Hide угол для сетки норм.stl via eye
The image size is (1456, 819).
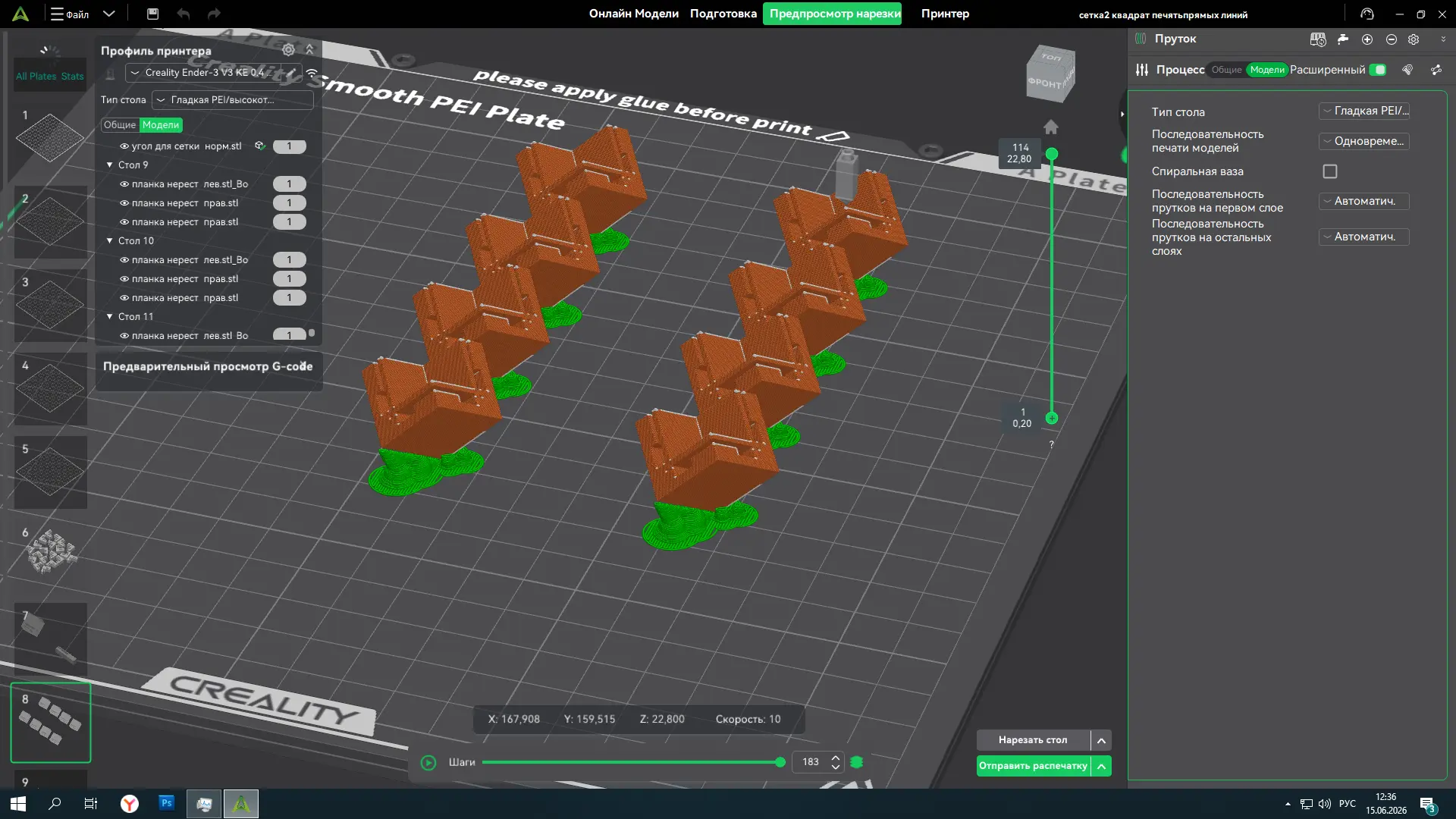click(124, 146)
